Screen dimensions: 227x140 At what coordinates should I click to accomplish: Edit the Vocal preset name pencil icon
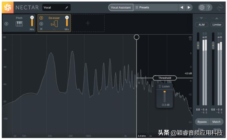click(x=66, y=8)
